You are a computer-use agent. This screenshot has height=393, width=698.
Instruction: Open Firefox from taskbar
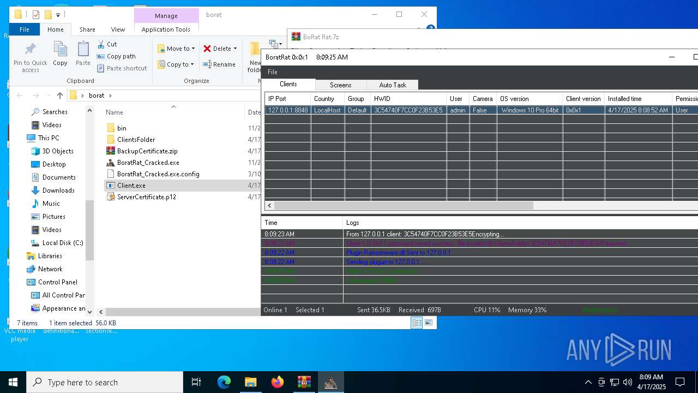coord(278,382)
